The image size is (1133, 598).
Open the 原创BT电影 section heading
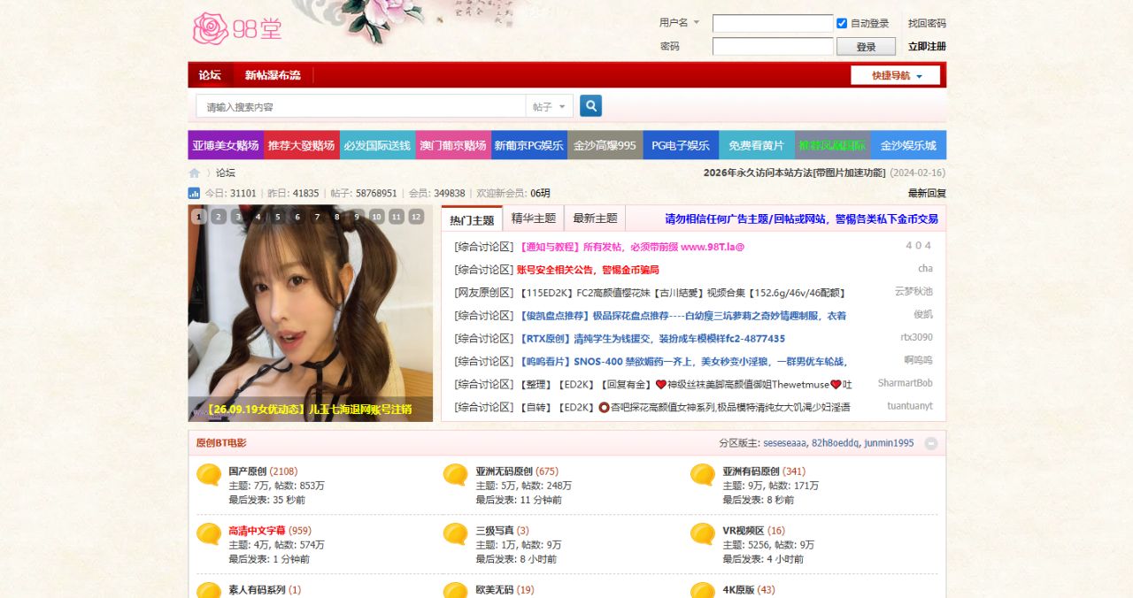(x=221, y=443)
